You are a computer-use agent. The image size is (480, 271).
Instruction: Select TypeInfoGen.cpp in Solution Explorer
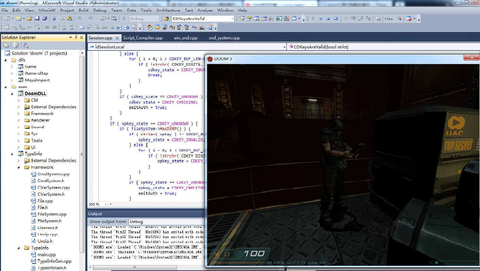click(x=54, y=261)
